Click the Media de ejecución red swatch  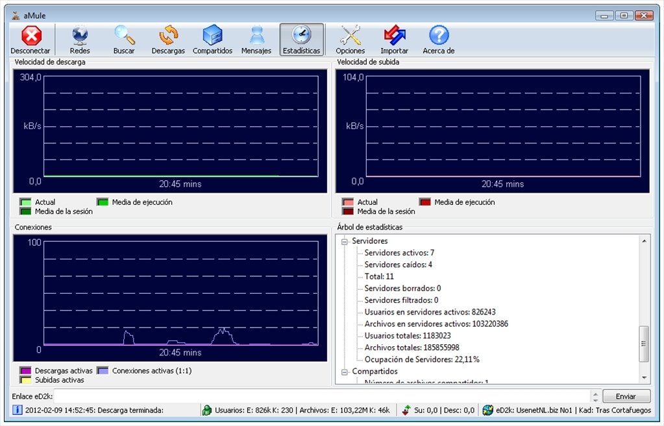pos(424,202)
